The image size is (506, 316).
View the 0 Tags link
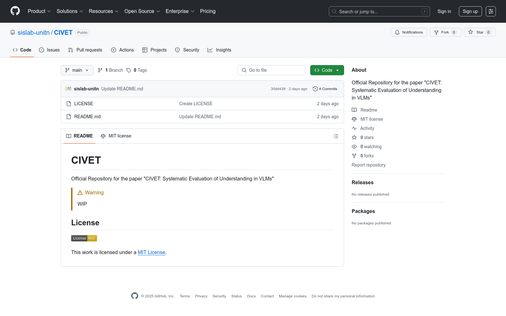point(137,70)
